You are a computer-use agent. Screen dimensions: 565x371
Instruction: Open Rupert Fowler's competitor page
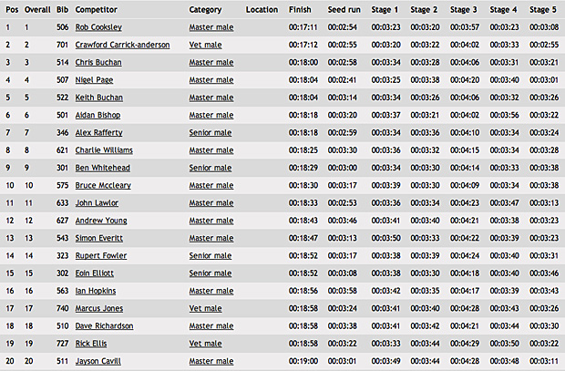click(99, 256)
